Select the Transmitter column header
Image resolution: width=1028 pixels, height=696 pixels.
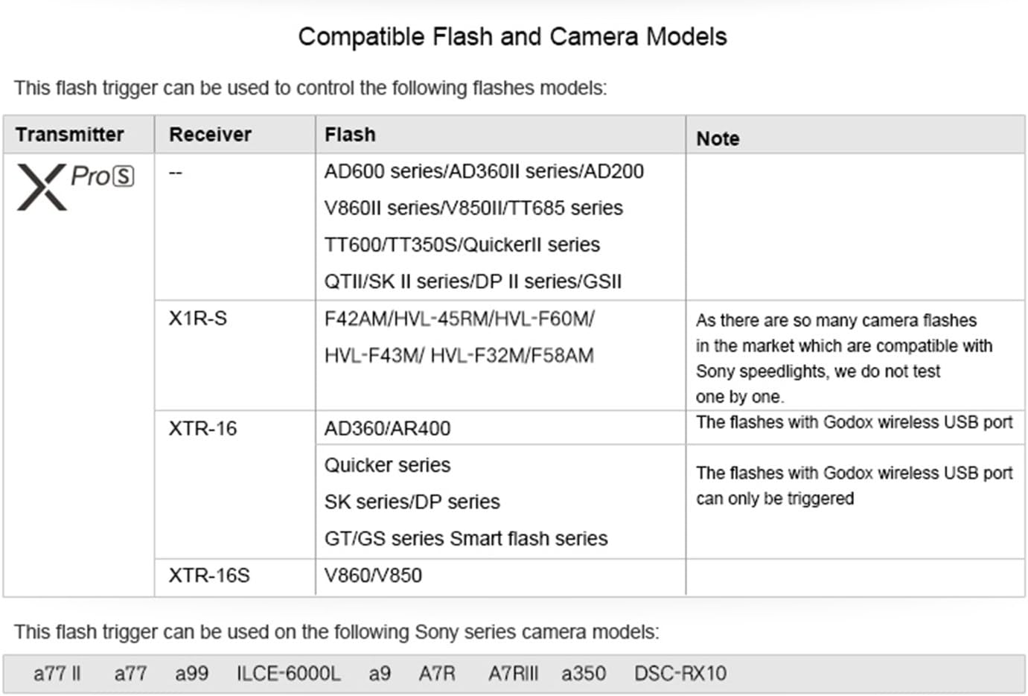pos(69,135)
